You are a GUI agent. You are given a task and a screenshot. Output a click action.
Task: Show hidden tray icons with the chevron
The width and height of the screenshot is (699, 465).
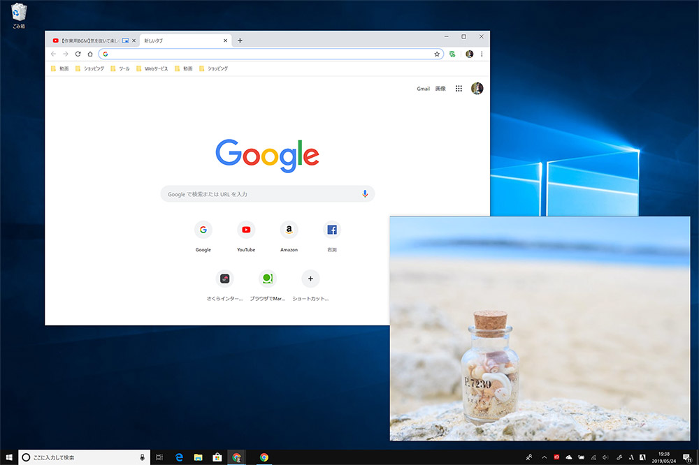pyautogui.click(x=545, y=457)
